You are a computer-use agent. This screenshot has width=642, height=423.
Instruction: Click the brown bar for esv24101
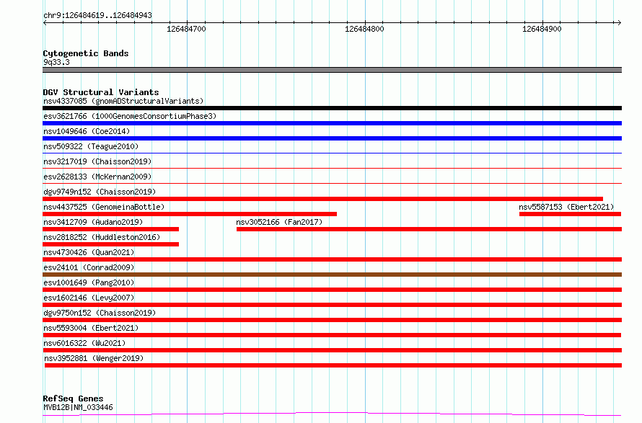(332, 275)
